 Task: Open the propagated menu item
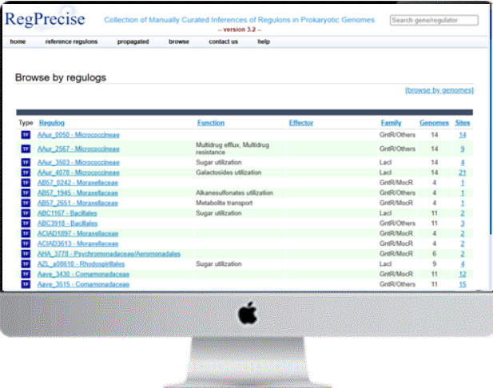pyautogui.click(x=133, y=41)
